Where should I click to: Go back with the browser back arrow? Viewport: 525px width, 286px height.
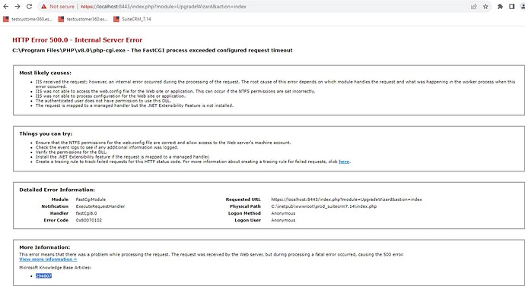(5, 7)
